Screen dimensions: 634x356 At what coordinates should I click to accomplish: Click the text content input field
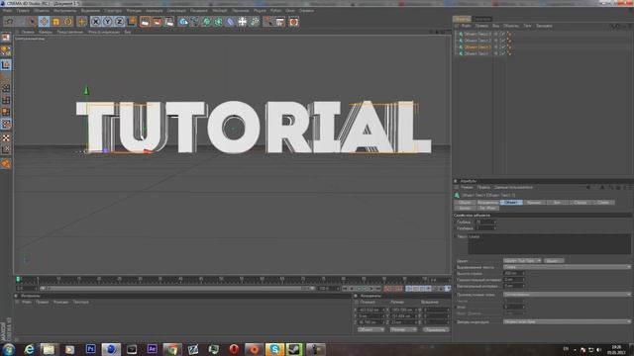(549, 244)
